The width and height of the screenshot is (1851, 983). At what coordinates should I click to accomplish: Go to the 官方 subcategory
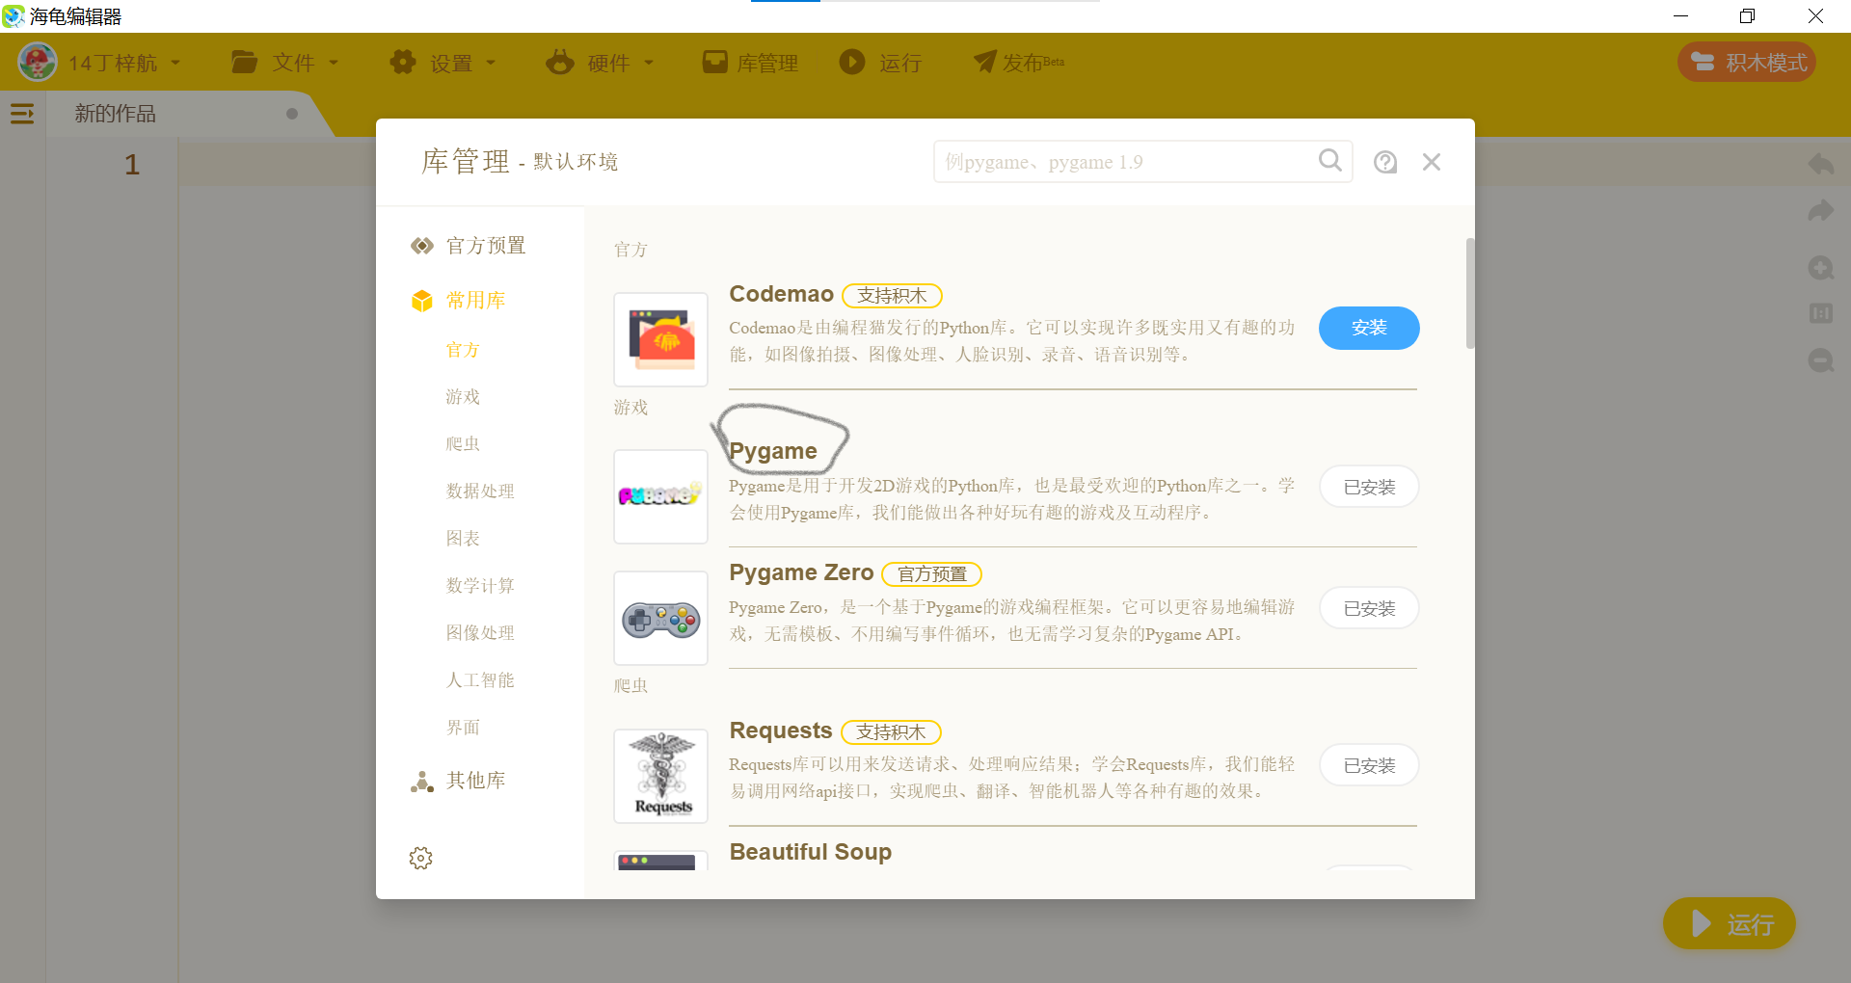[463, 350]
